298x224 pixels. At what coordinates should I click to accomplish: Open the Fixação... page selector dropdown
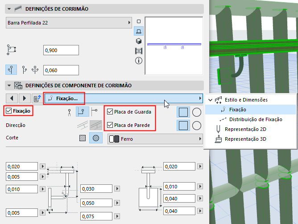point(124,98)
